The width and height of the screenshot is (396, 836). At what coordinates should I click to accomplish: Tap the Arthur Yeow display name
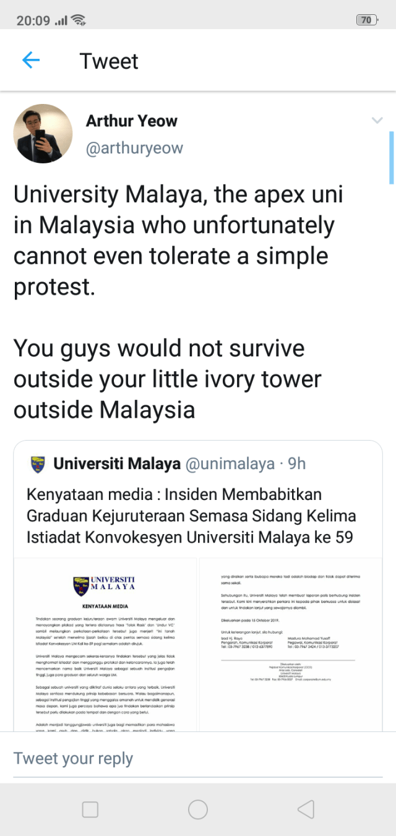(131, 121)
